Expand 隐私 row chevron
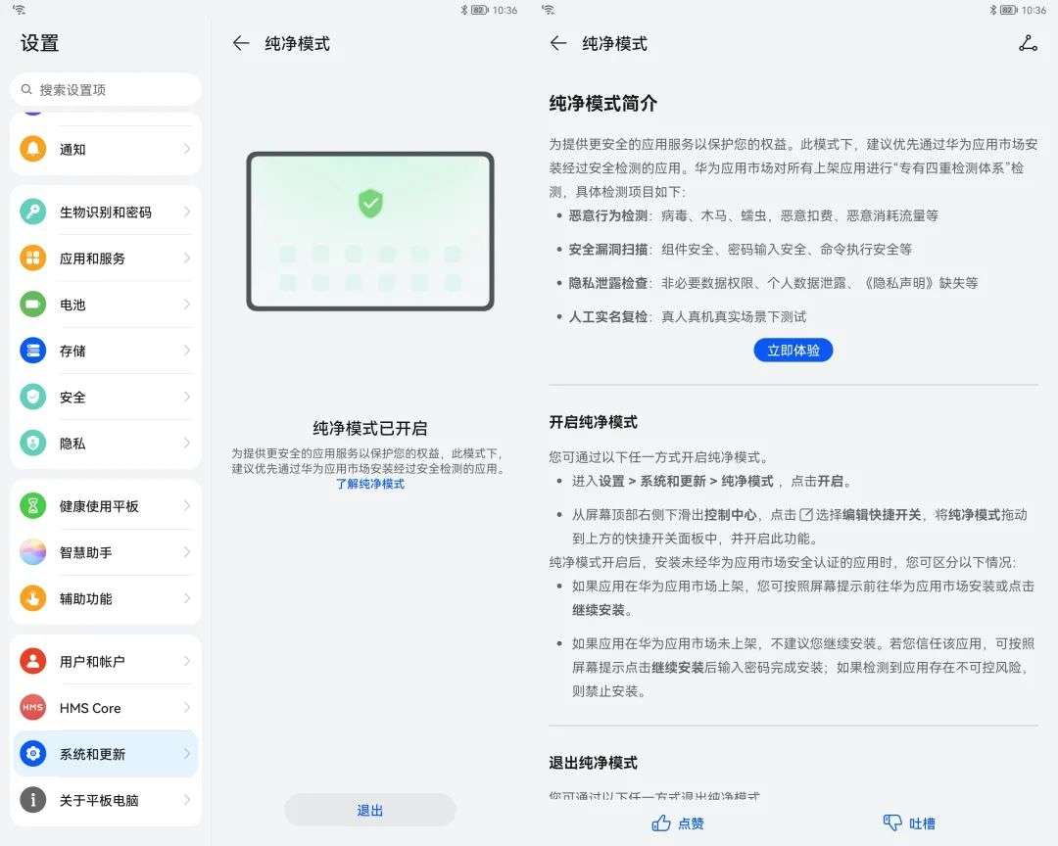 pos(187,444)
